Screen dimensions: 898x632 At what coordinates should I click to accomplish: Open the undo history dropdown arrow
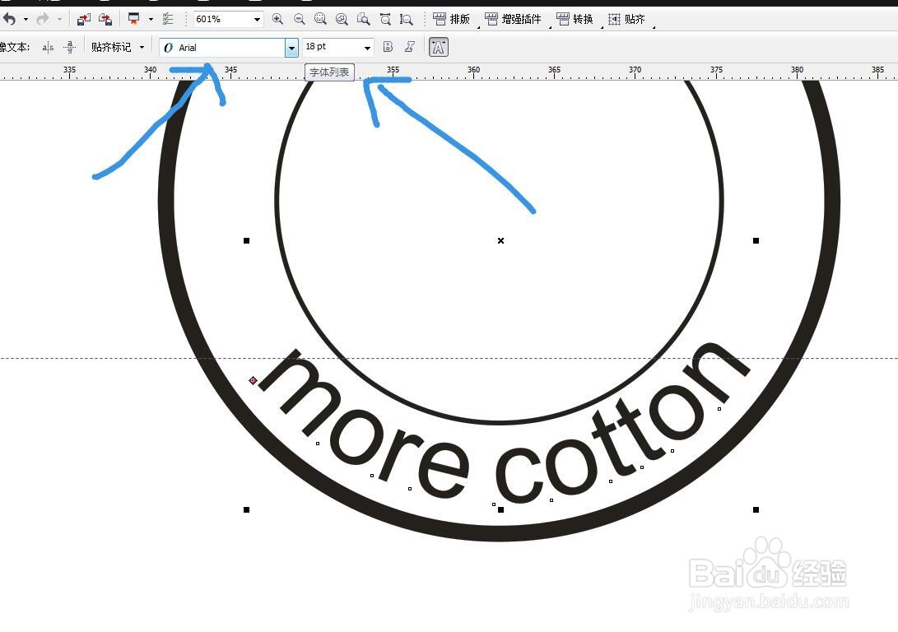tap(26, 20)
